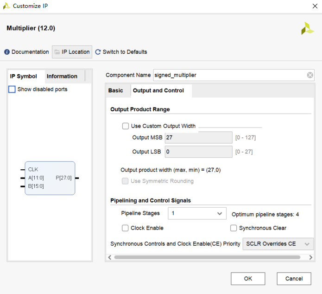Open the Pipeline Stages dropdown
Screen dimensions: 322x294
point(197,213)
